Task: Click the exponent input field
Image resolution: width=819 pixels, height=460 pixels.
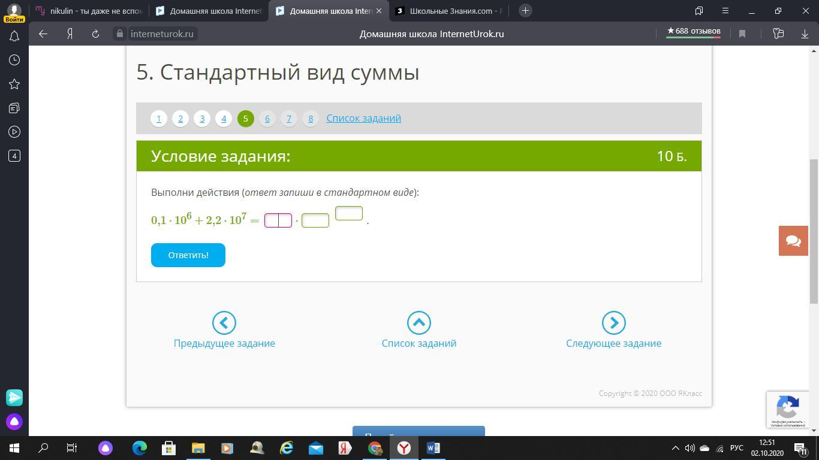Action: pyautogui.click(x=348, y=213)
